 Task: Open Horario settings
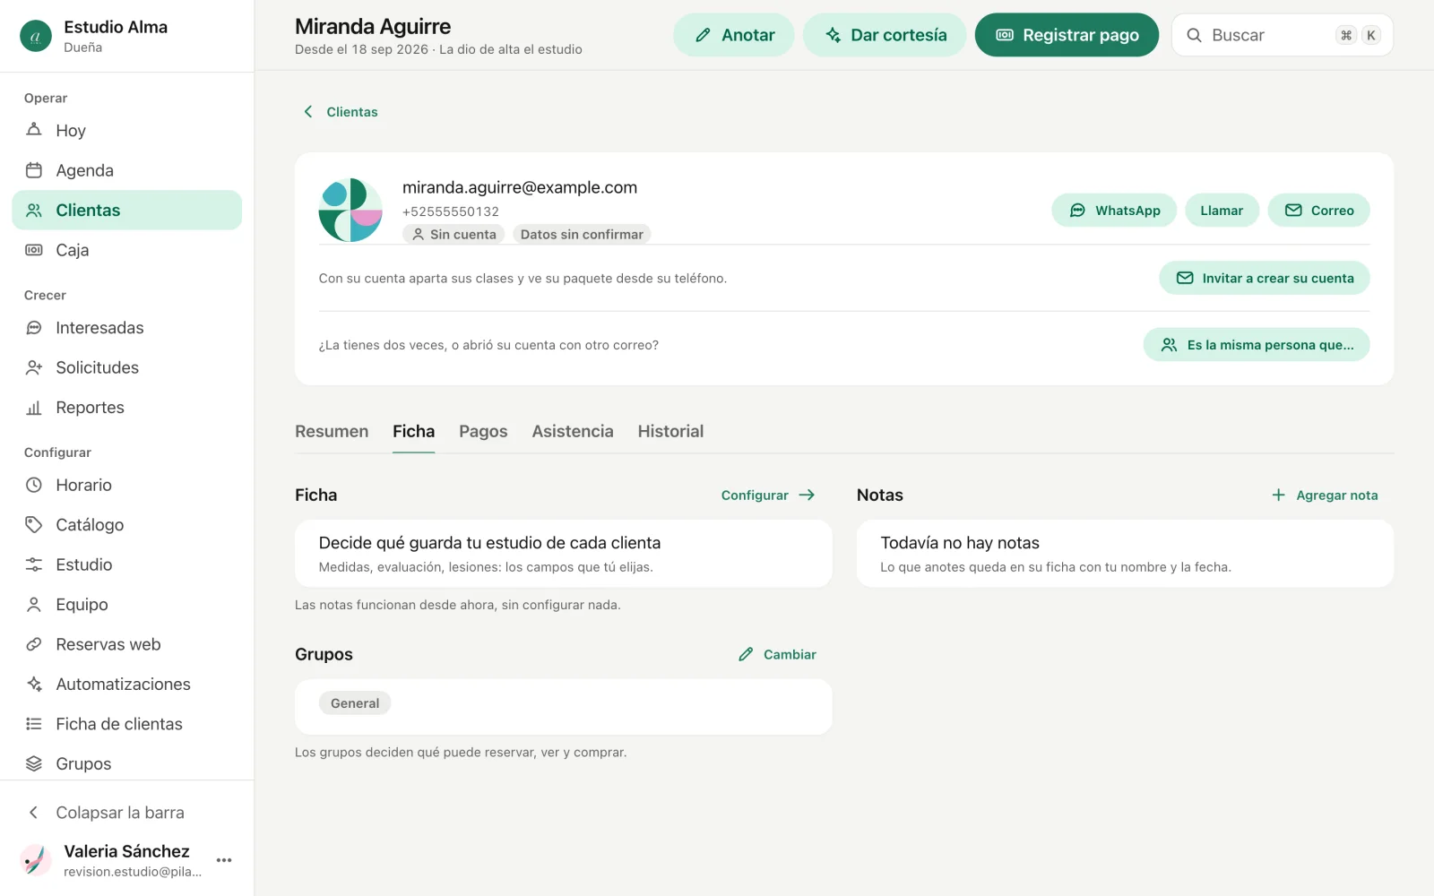[126, 485]
